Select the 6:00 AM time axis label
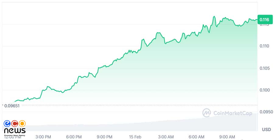The height and width of the screenshot is (140, 274). tap(197, 136)
